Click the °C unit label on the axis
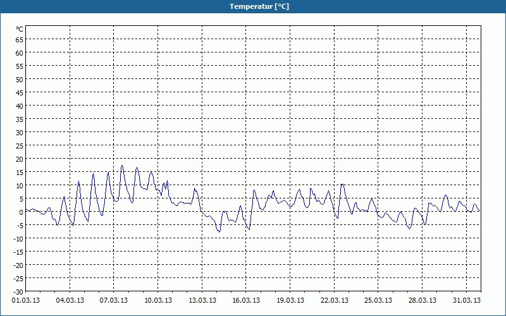The width and height of the screenshot is (506, 316). [20, 29]
